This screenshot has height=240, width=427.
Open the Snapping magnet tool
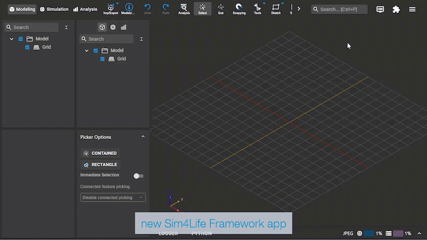[239, 9]
